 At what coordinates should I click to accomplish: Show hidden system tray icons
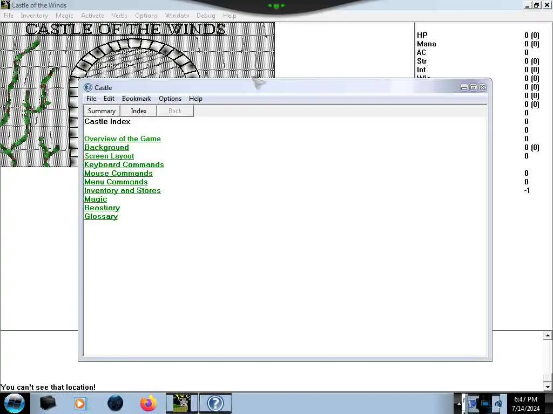459,403
